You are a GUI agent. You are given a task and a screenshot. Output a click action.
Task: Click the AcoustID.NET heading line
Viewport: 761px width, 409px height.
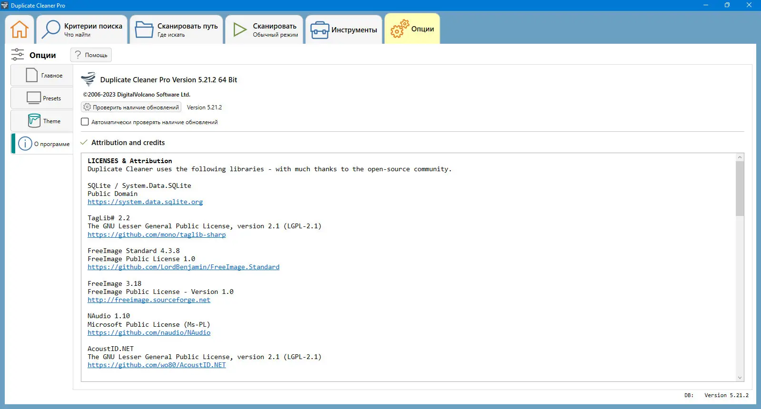click(x=110, y=349)
